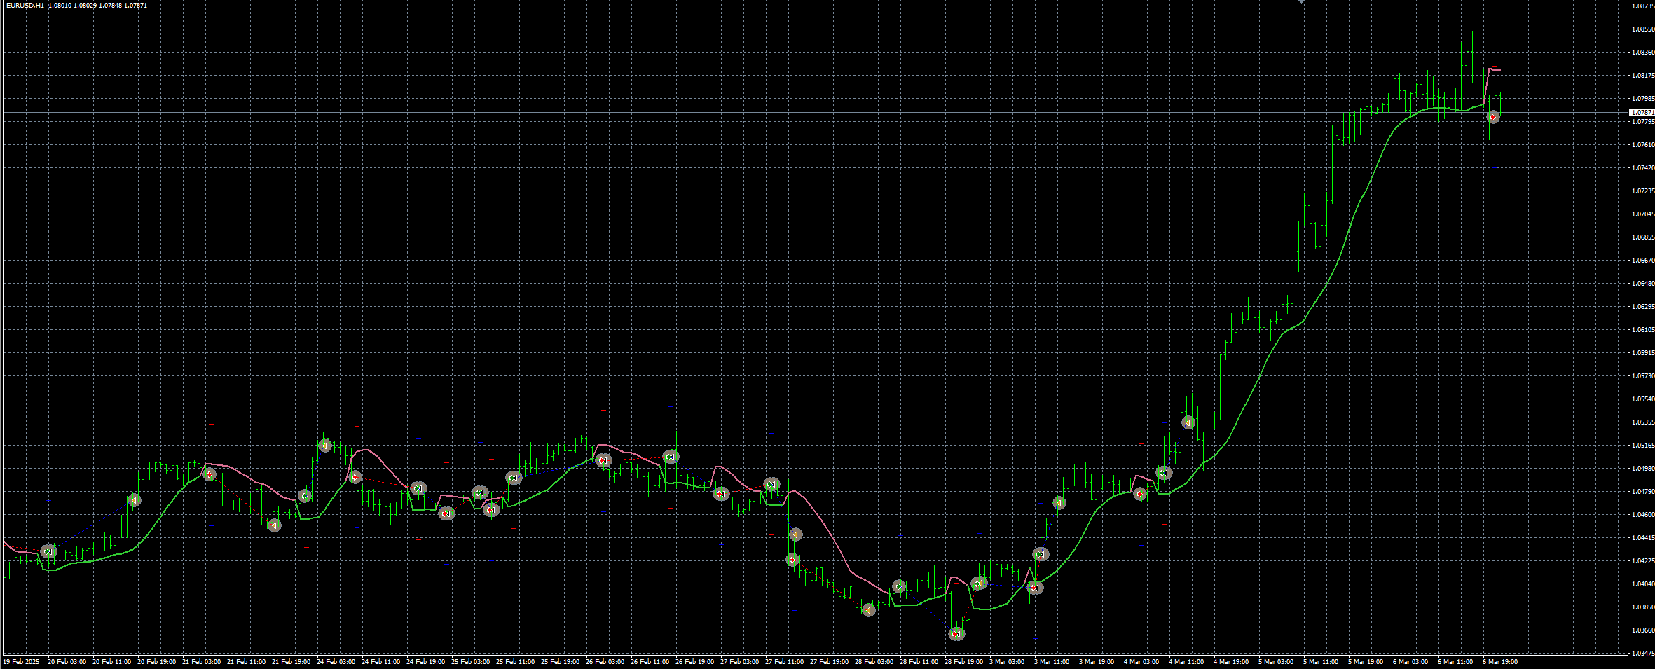Click the yellow marker near 28 Feb 03:00
Screen dimensions: 1655x669
tap(869, 610)
